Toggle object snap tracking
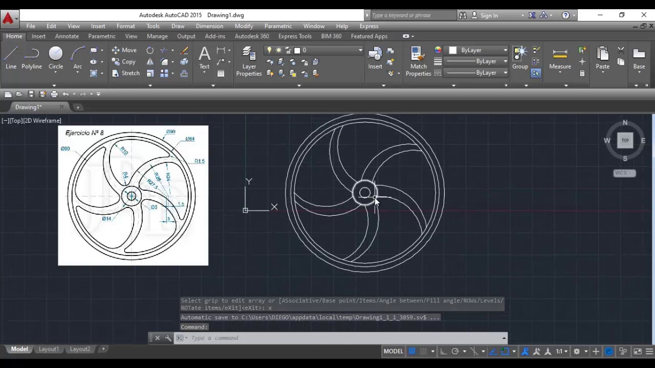The width and height of the screenshot is (655, 368). pos(493,351)
